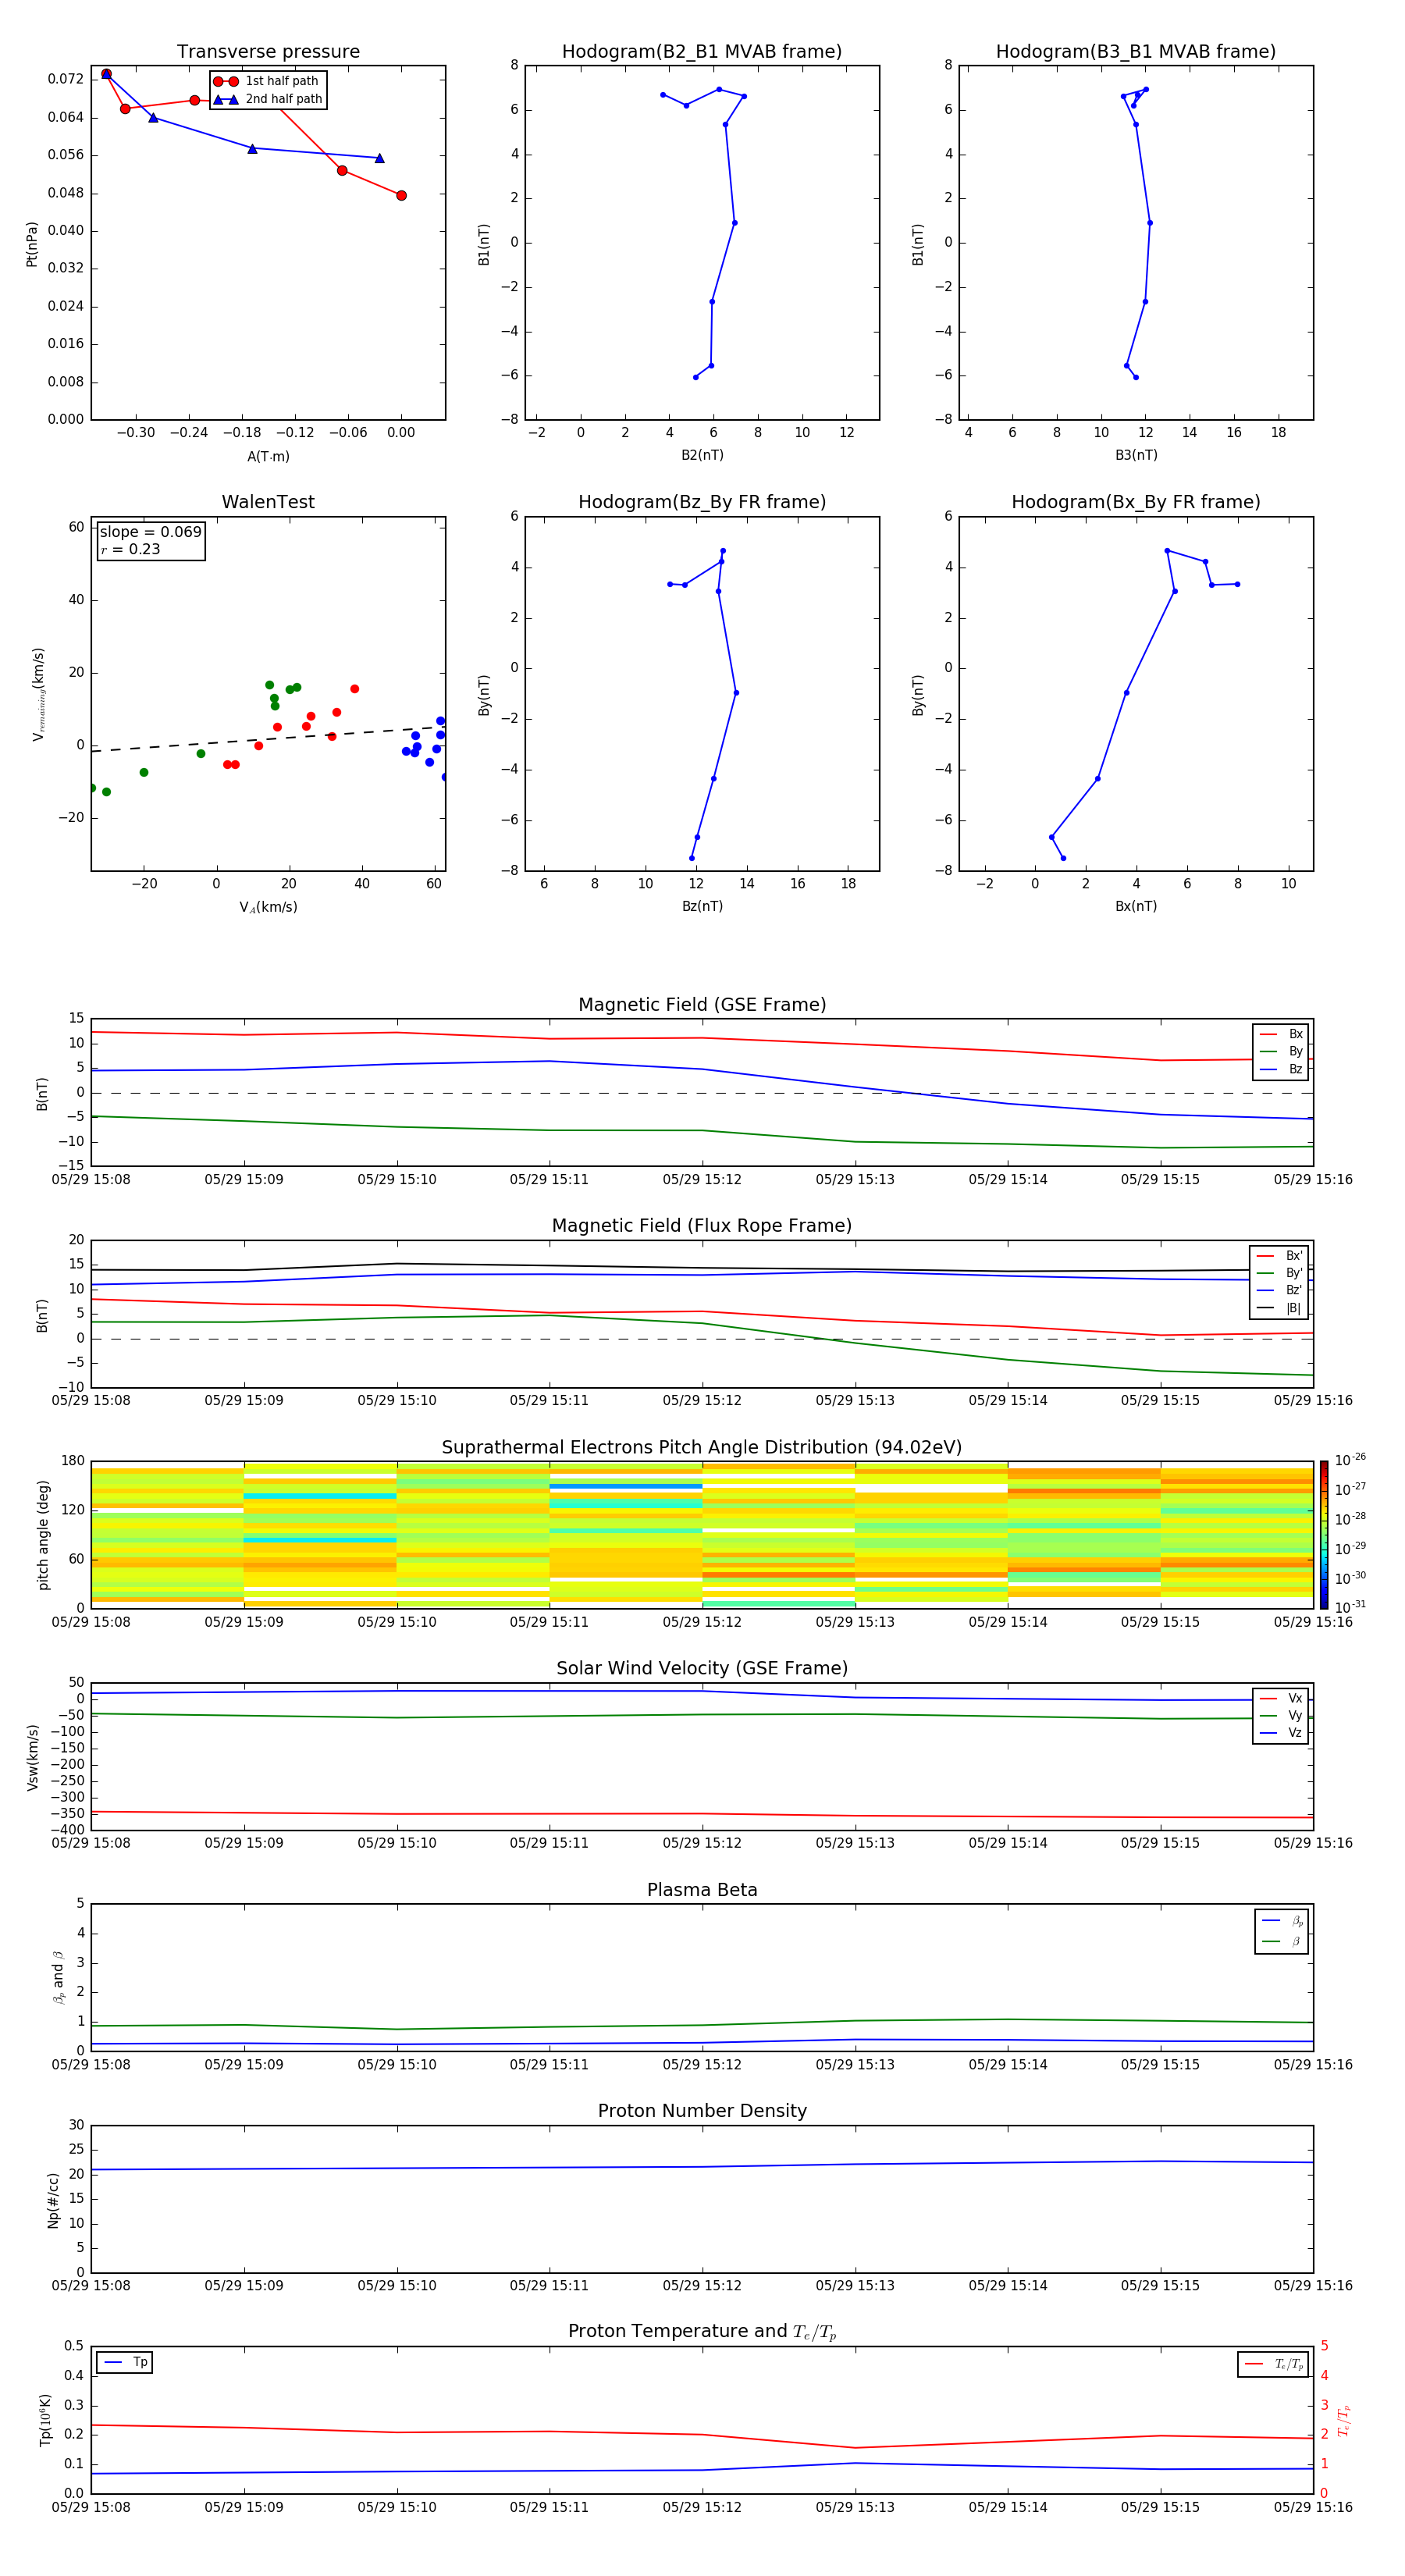Screen dimensions: 1405x2576
Task: Select the Te/Tp legend entry
Action: 1274,2364
